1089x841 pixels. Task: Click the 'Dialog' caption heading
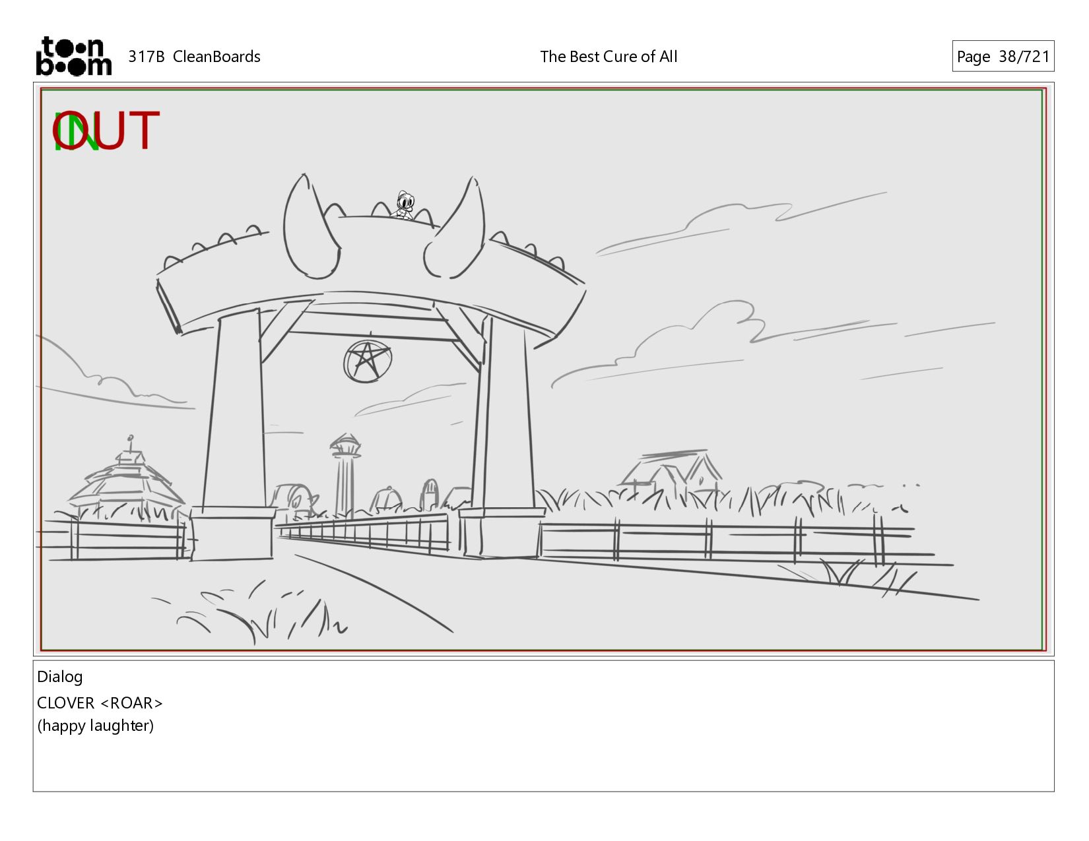click(60, 677)
